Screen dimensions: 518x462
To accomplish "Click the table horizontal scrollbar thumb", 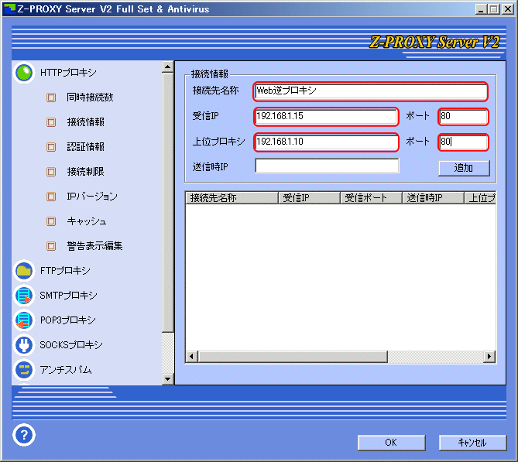I will (x=293, y=356).
